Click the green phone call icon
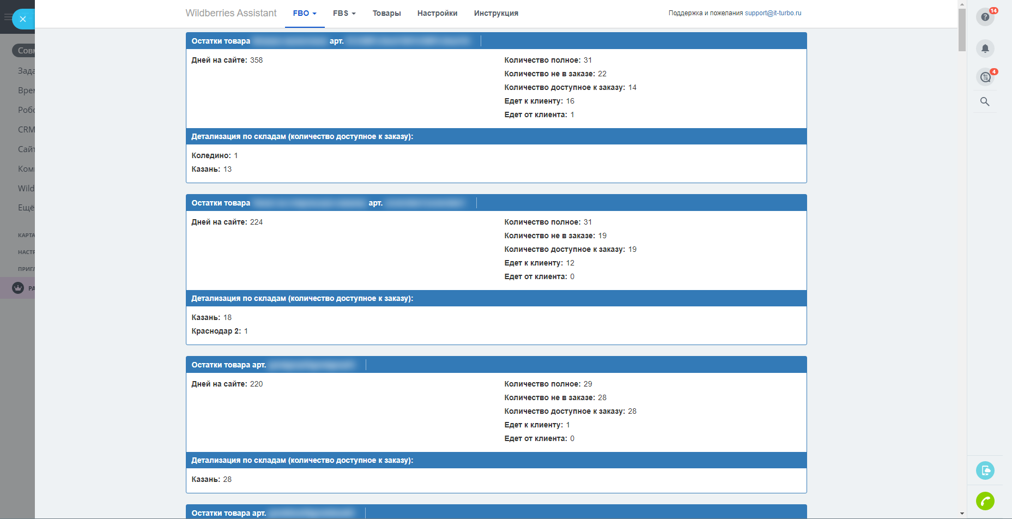The width and height of the screenshot is (1012, 519). point(985,501)
